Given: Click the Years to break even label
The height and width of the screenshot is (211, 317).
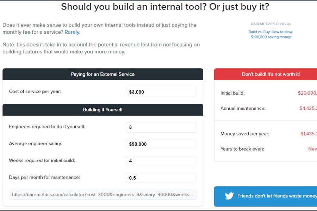Looking at the screenshot, I should pos(242,149).
